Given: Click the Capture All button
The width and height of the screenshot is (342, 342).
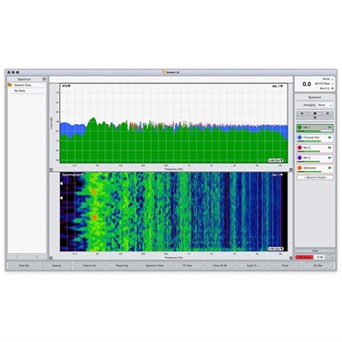Looking at the screenshot, I should 89,265.
